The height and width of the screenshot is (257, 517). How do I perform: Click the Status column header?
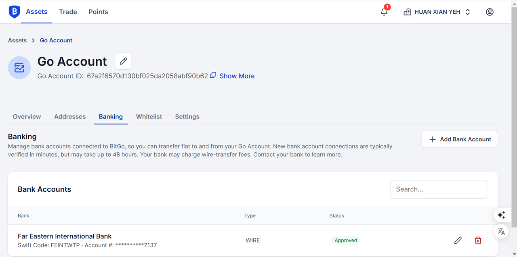(x=337, y=216)
